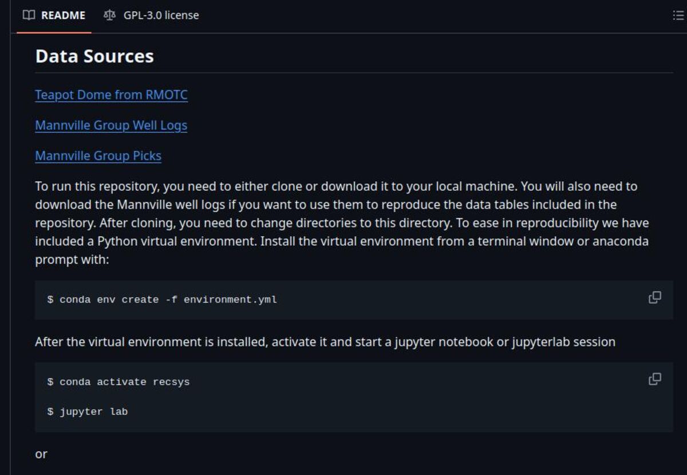
Task: Copy the conda activate recsys code block
Action: [655, 379]
